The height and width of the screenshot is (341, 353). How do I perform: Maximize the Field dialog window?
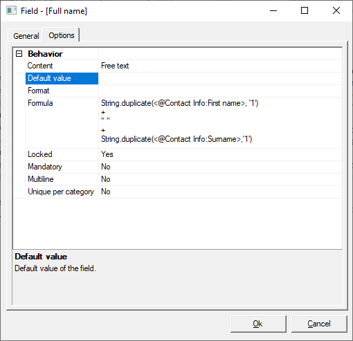click(x=305, y=10)
